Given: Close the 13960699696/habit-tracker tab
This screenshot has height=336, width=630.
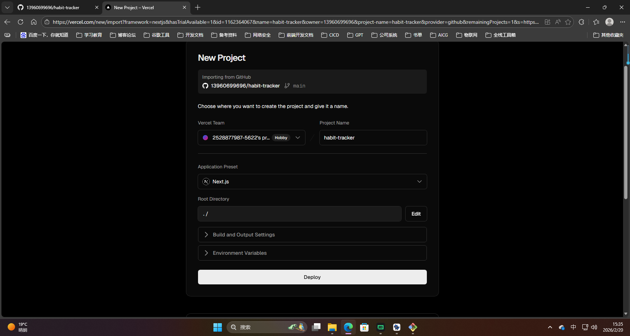Looking at the screenshot, I should coord(97,7).
